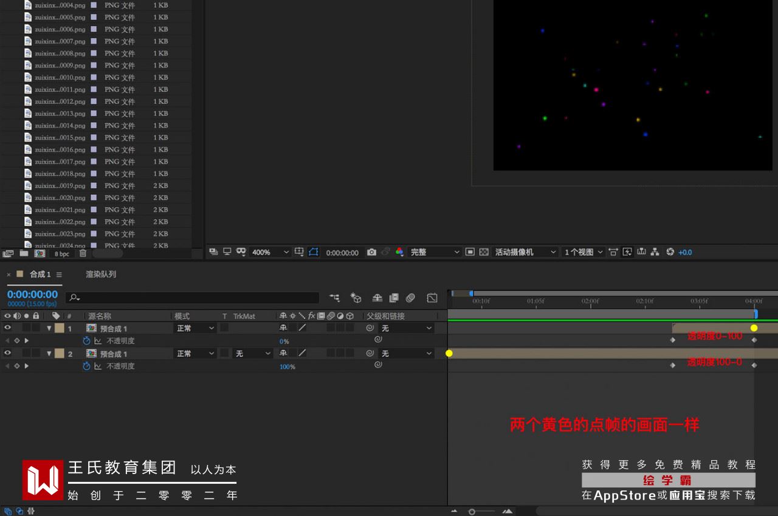Open the composition mini-flowchart
The image size is (778, 516).
pos(334,297)
